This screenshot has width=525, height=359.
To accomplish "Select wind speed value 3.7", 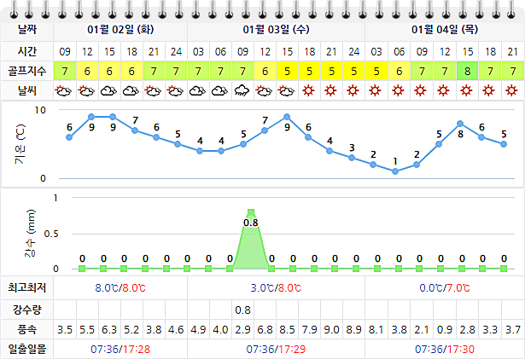I will 513,330.
